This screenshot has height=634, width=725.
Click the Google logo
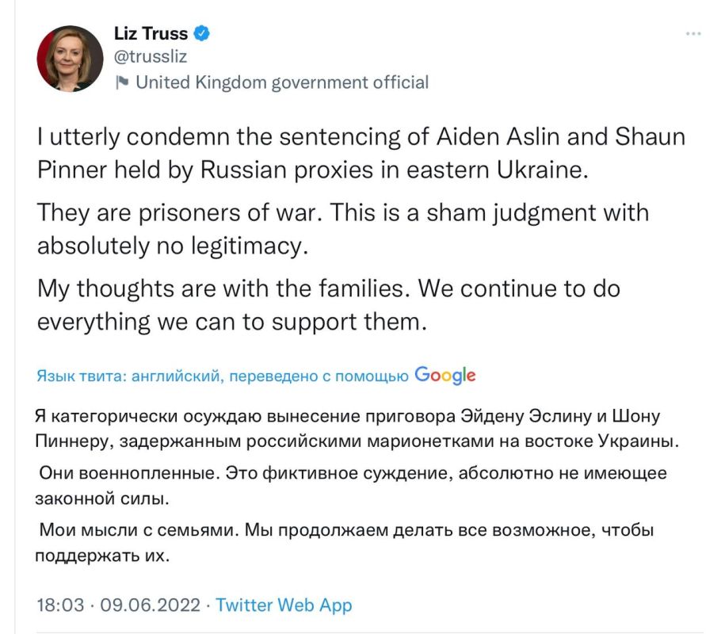pyautogui.click(x=445, y=376)
